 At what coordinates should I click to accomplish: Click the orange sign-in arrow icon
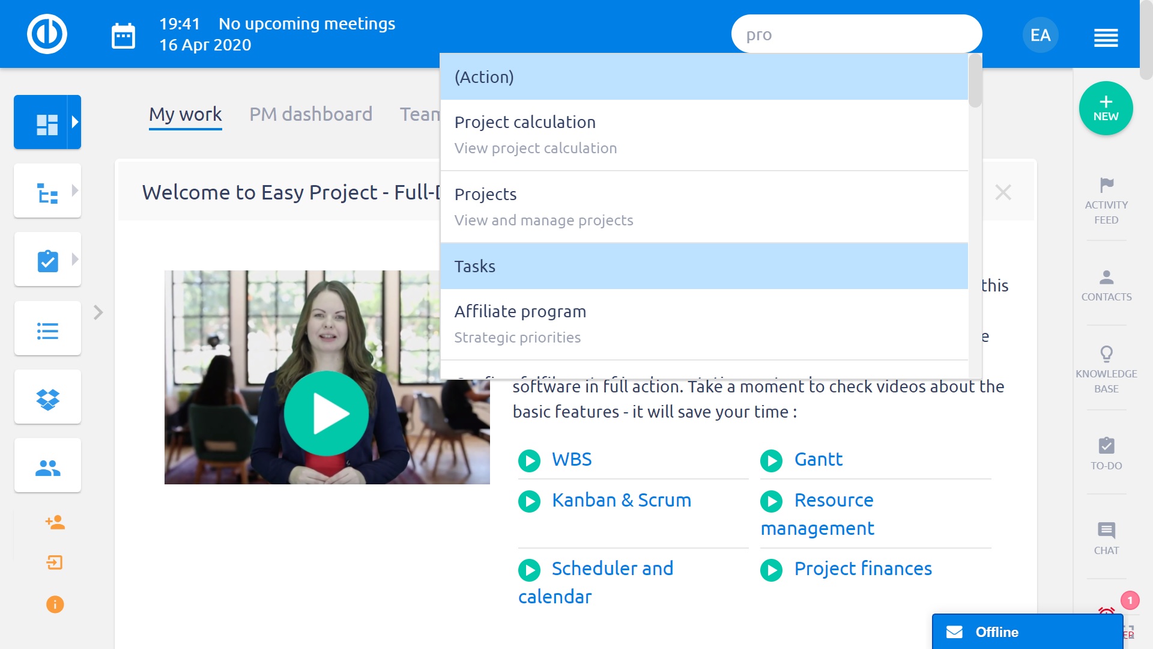click(x=55, y=563)
